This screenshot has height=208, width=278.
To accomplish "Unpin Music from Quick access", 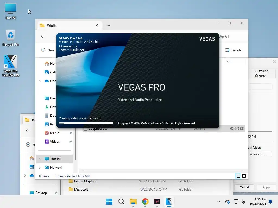I will click(71, 133).
